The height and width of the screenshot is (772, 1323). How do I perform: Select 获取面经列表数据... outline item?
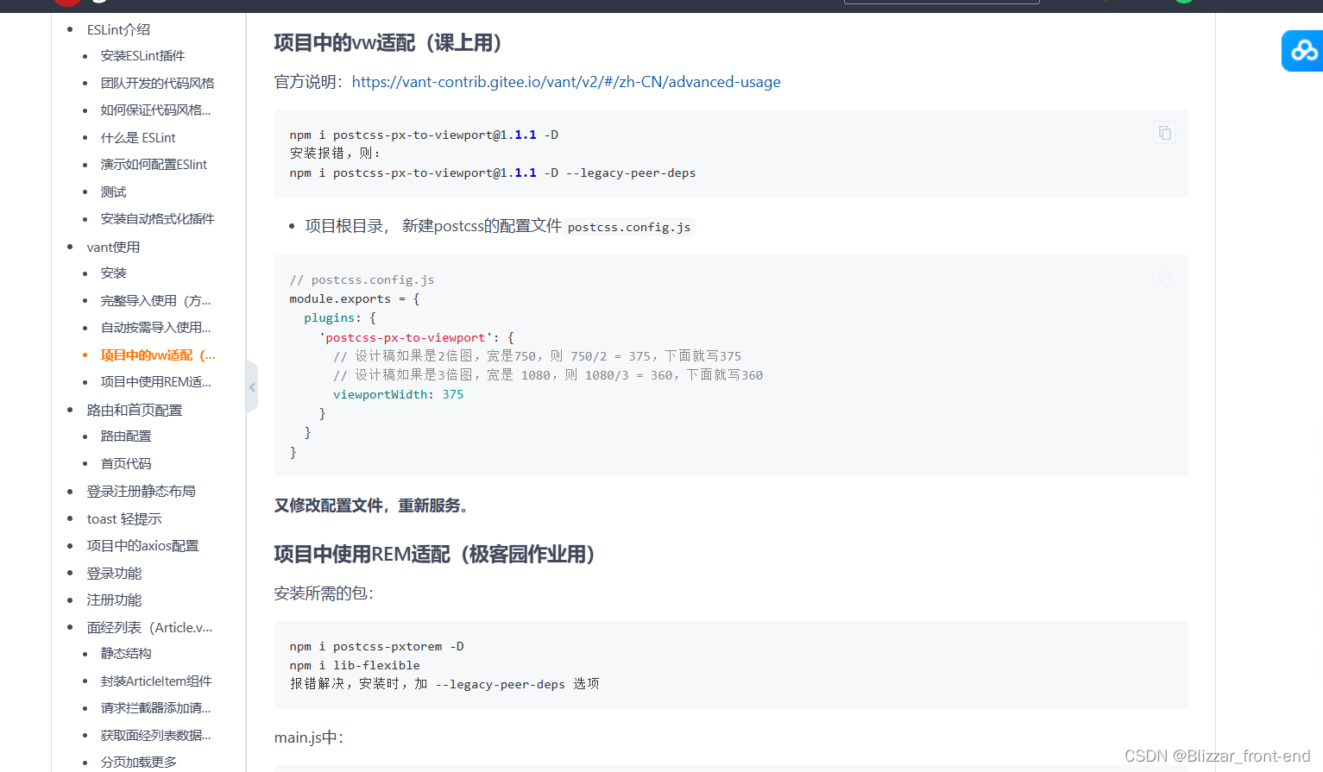tap(155, 736)
